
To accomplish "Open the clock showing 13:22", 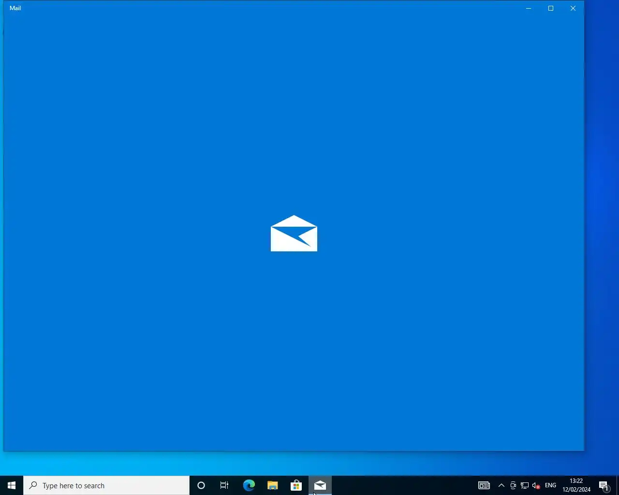I will (576, 485).
